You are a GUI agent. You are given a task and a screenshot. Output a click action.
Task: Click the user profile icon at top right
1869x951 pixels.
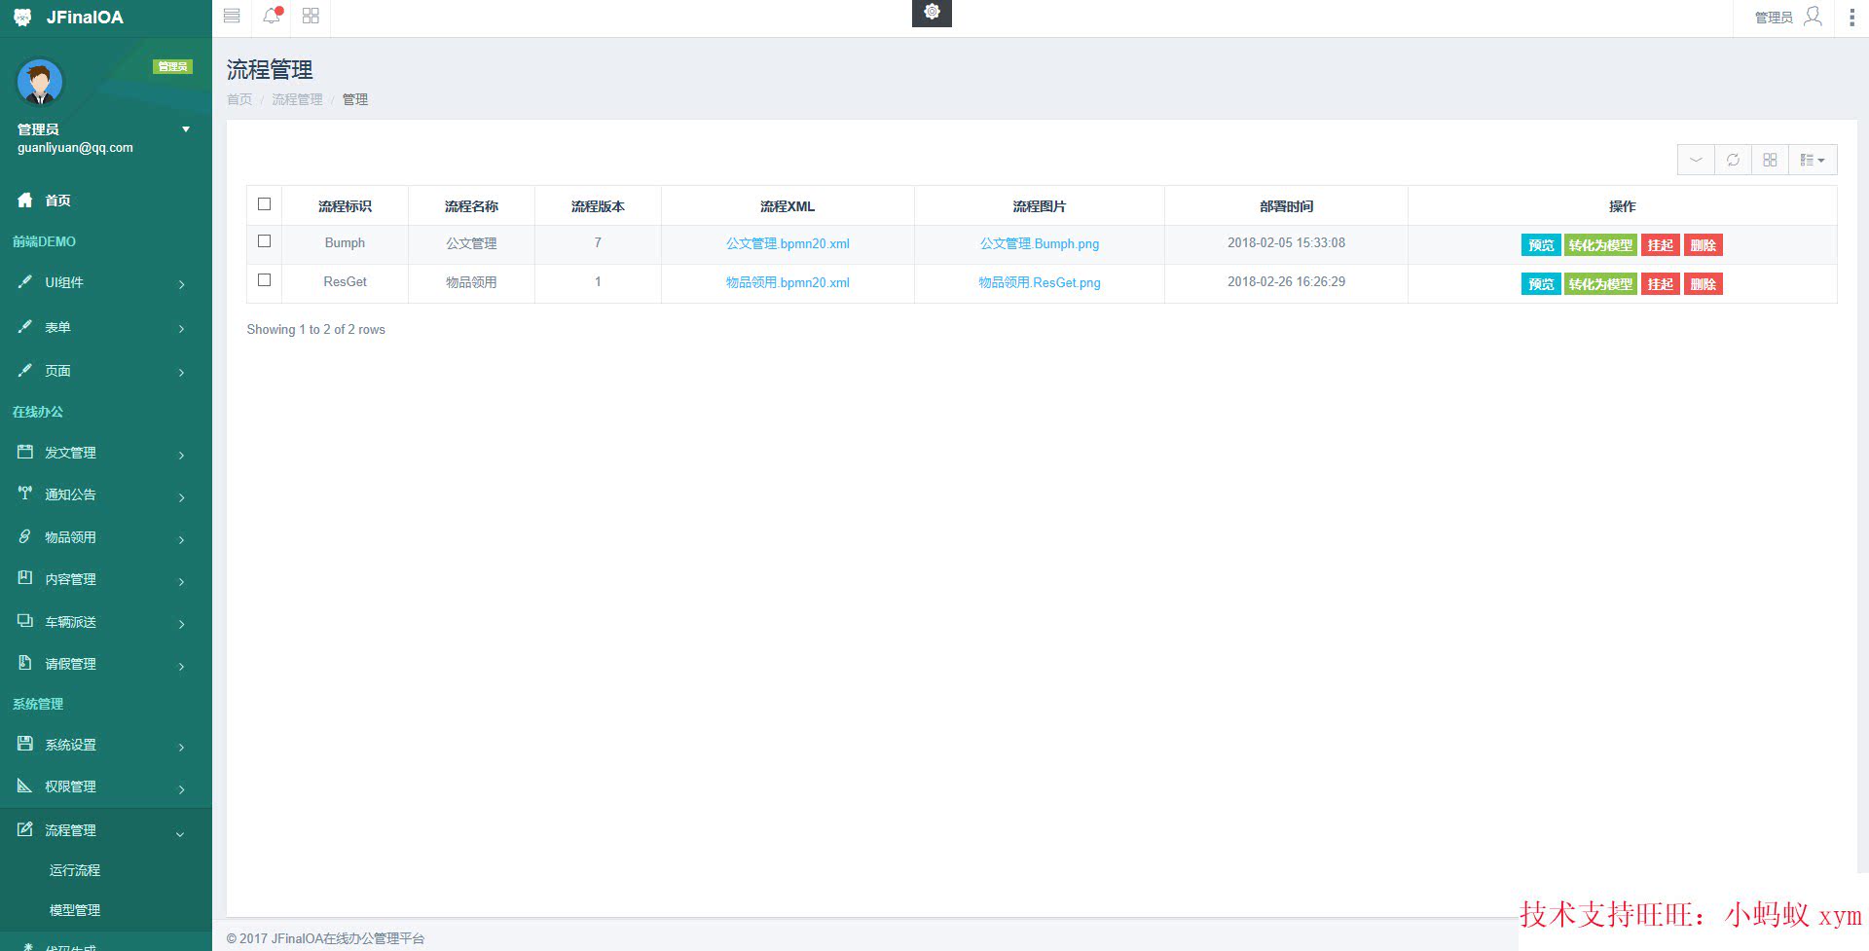point(1813,16)
